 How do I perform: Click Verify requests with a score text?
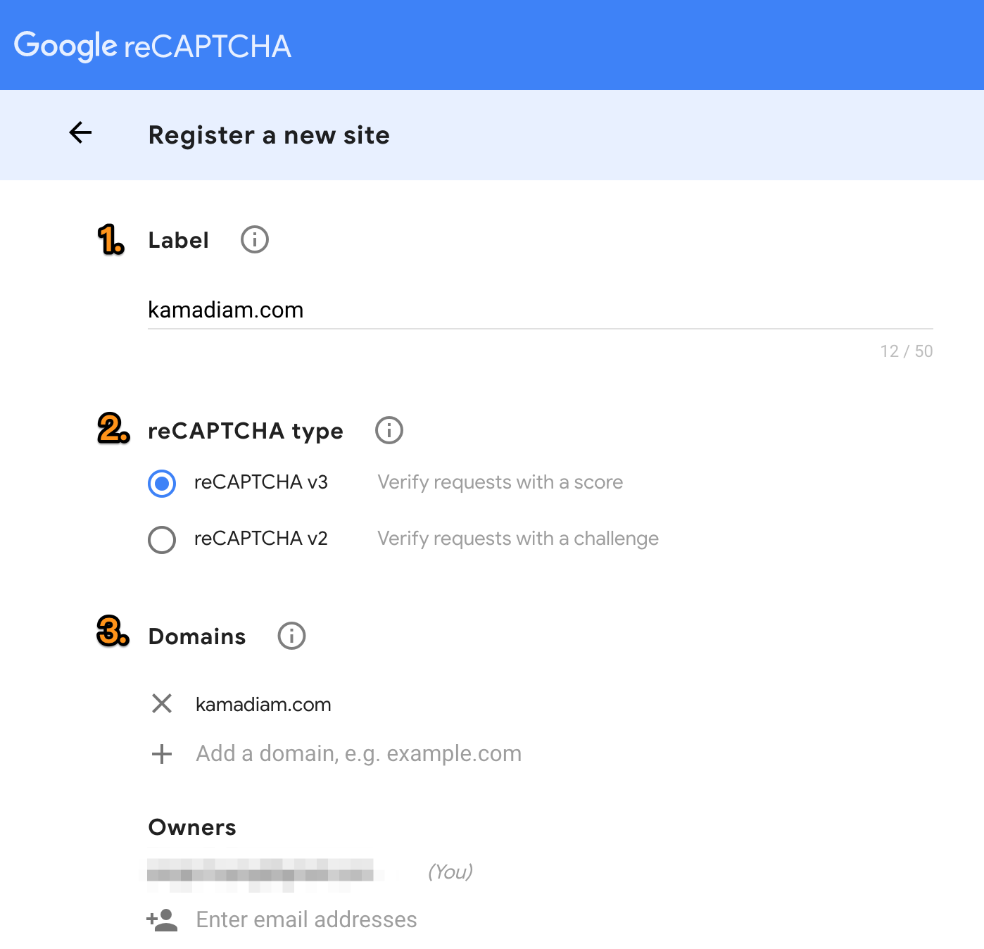click(500, 482)
